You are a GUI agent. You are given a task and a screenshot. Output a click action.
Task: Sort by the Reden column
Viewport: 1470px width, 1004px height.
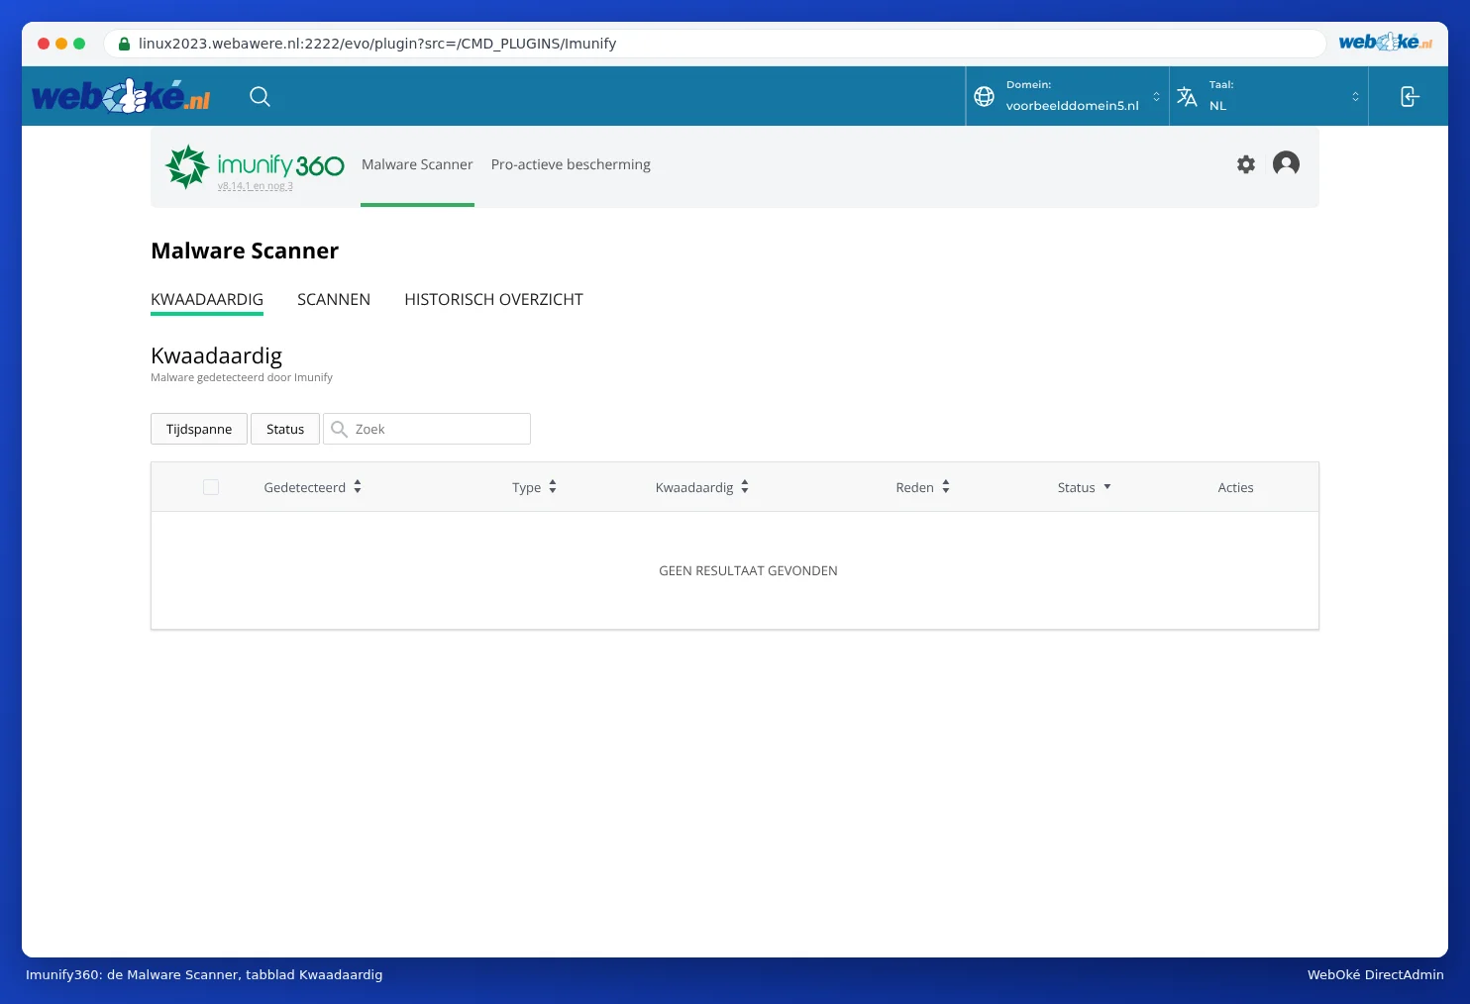click(923, 487)
